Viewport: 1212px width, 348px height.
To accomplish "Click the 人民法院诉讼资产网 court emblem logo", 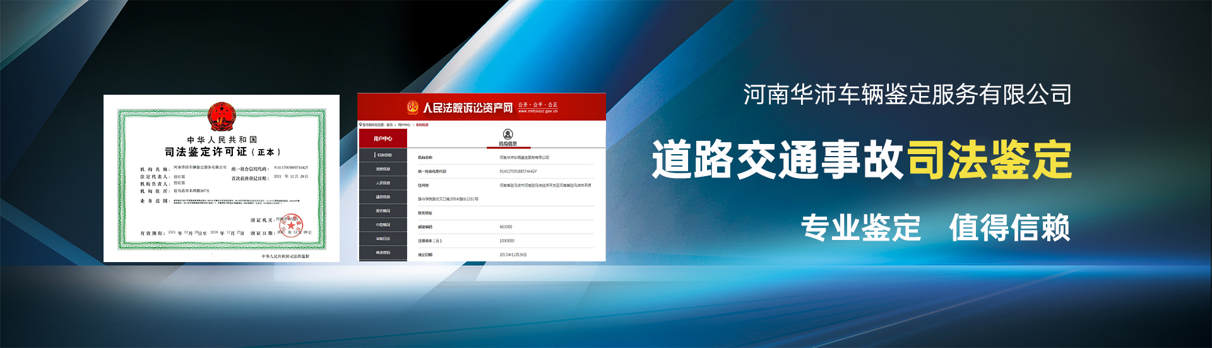I will 413,107.
